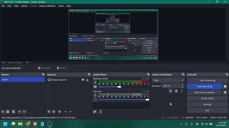
Task: Click the Duration 300 ms field
Action: coord(171,86)
